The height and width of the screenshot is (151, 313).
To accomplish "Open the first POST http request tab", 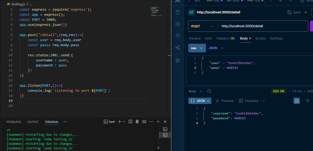I will coord(214,1).
